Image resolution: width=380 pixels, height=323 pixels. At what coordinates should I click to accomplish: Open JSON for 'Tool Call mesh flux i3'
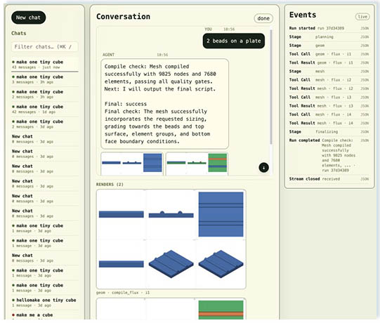coord(365,98)
